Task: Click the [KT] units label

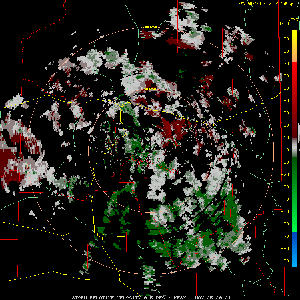Action: pos(284,23)
